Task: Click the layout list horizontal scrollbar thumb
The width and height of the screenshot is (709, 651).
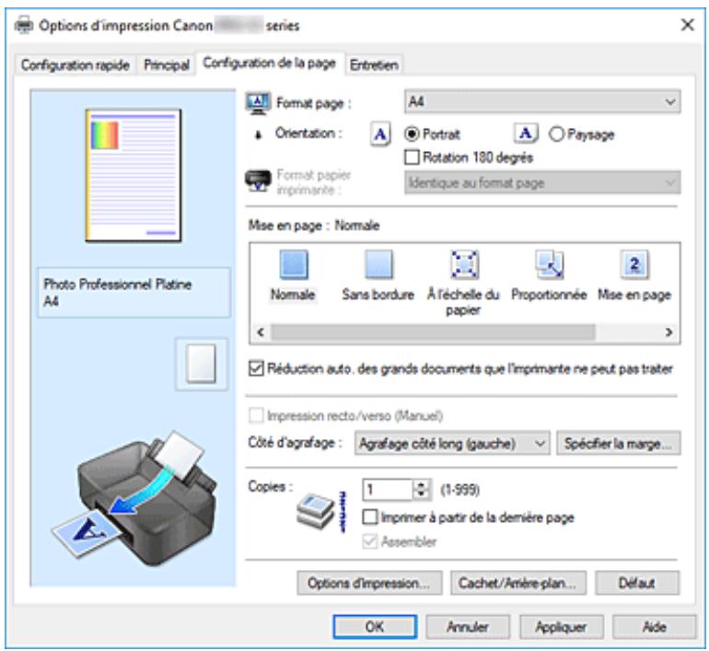Action: tap(433, 332)
